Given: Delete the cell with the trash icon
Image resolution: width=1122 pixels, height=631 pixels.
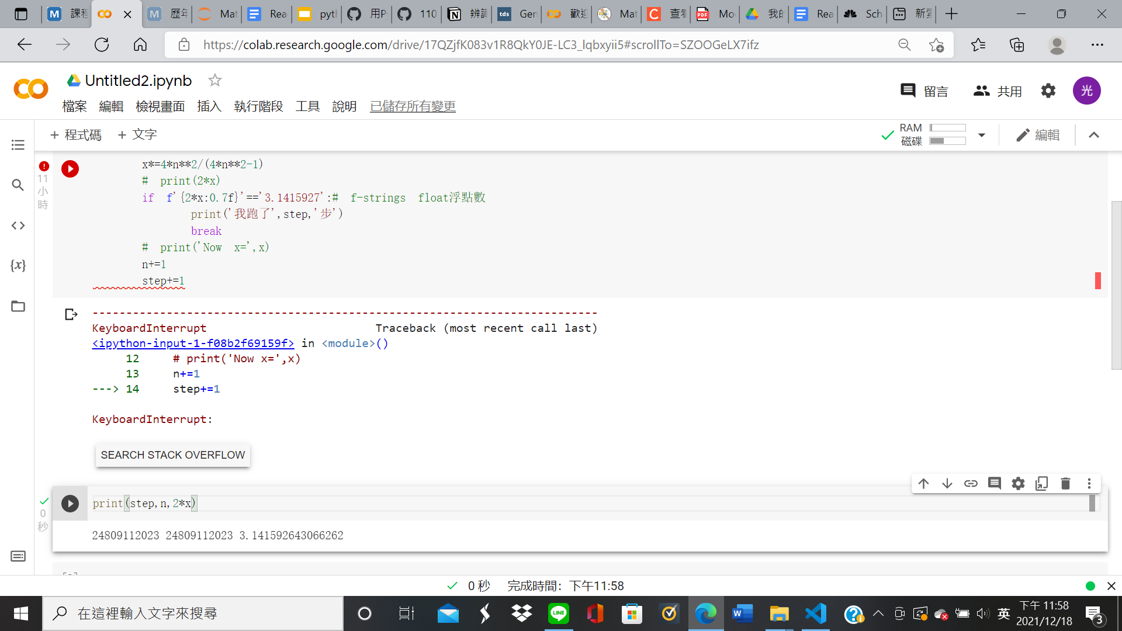Looking at the screenshot, I should (x=1065, y=483).
